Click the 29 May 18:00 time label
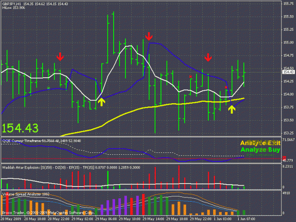The width and height of the screenshot is (296, 222). pyautogui.click(x=177, y=219)
